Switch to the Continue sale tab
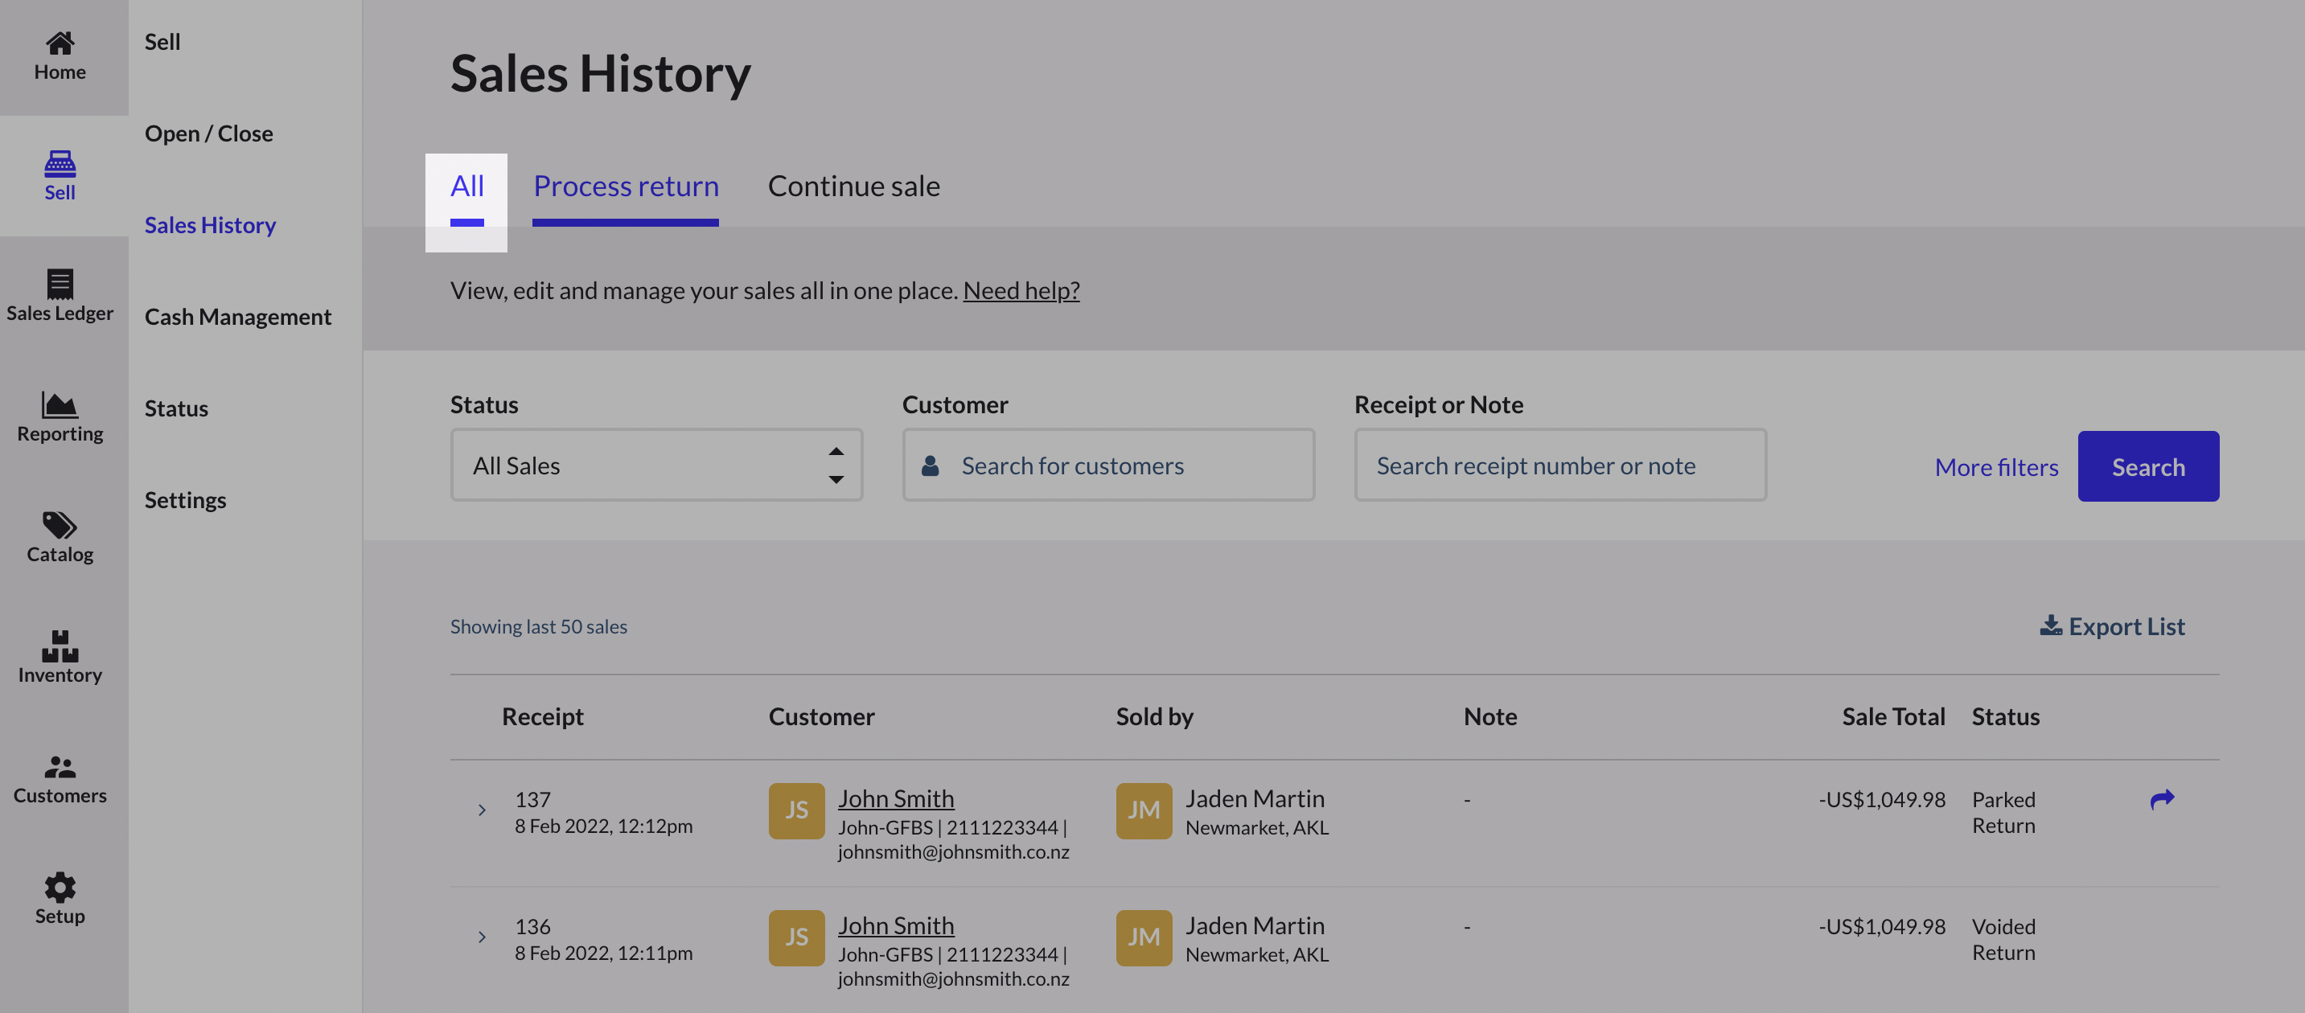Image resolution: width=2305 pixels, height=1013 pixels. pyautogui.click(x=853, y=186)
